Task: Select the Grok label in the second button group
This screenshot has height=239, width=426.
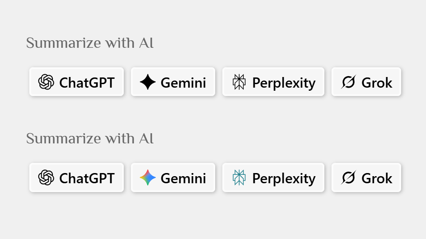Action: [377, 178]
